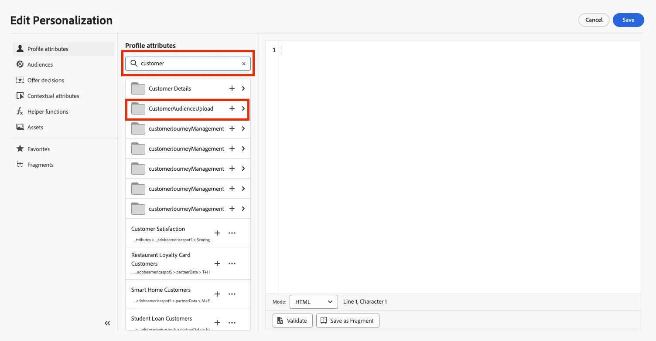Open the Mode dropdown showing HTML
The width and height of the screenshot is (656, 341).
click(x=314, y=302)
